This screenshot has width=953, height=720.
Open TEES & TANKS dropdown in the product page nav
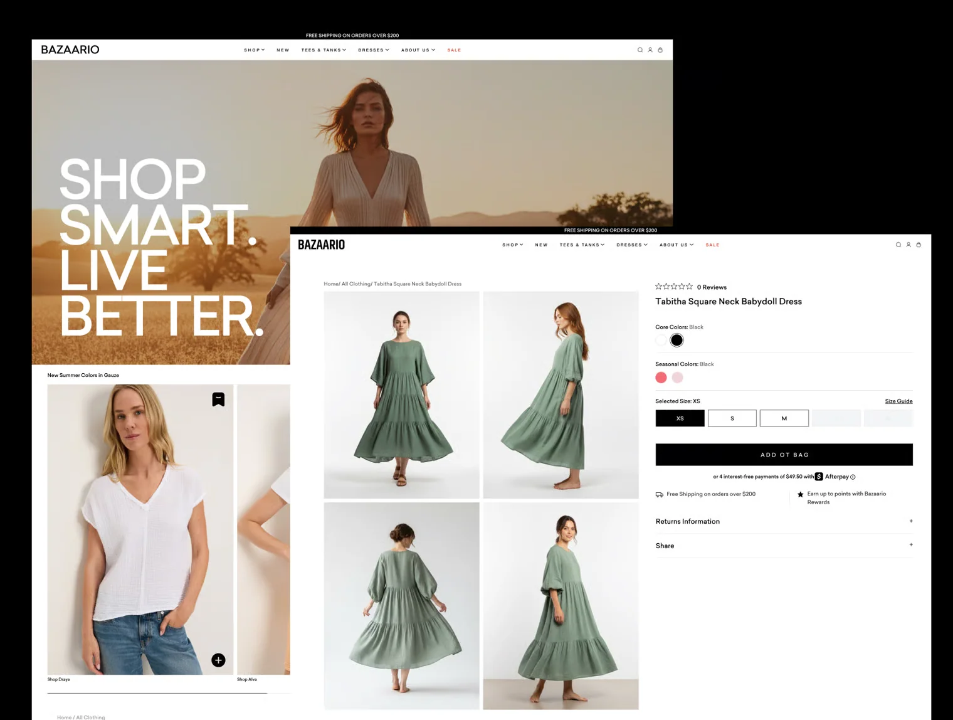(582, 245)
